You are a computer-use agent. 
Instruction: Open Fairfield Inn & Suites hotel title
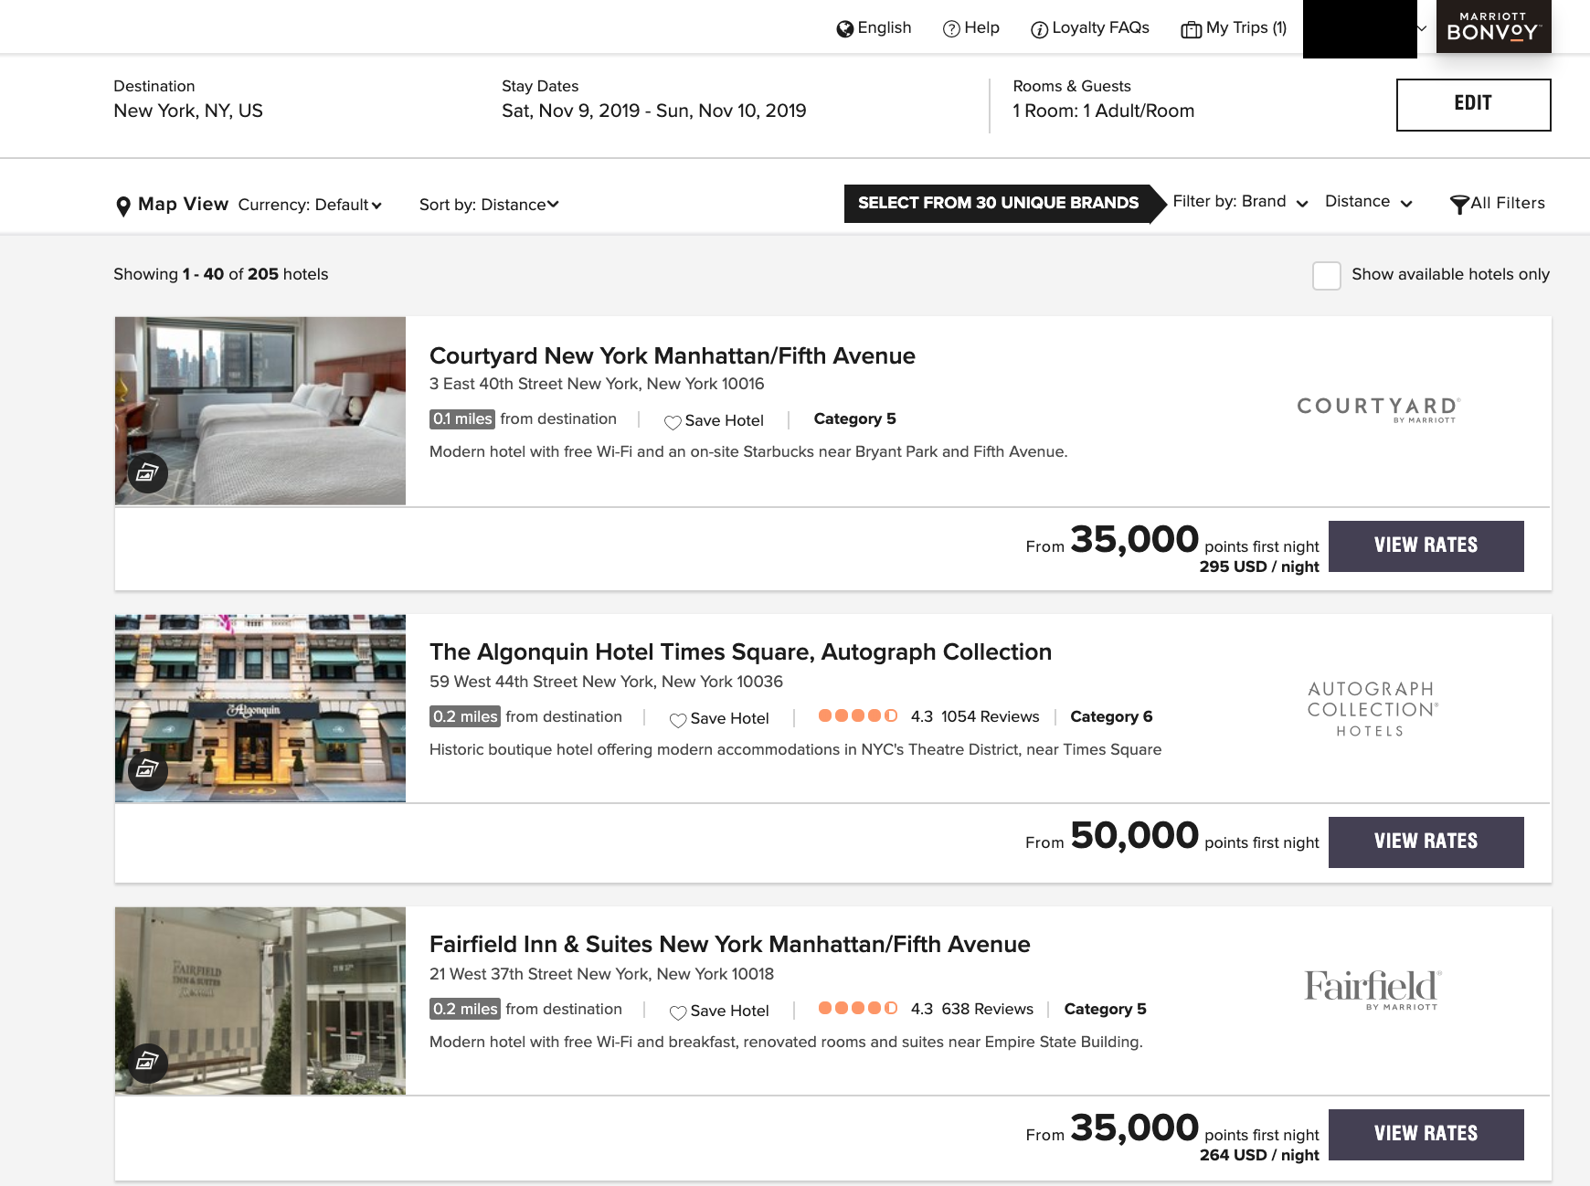click(x=730, y=945)
